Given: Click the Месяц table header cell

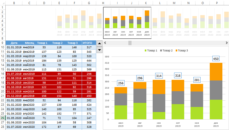Looking at the screenshot, I should (29, 43).
